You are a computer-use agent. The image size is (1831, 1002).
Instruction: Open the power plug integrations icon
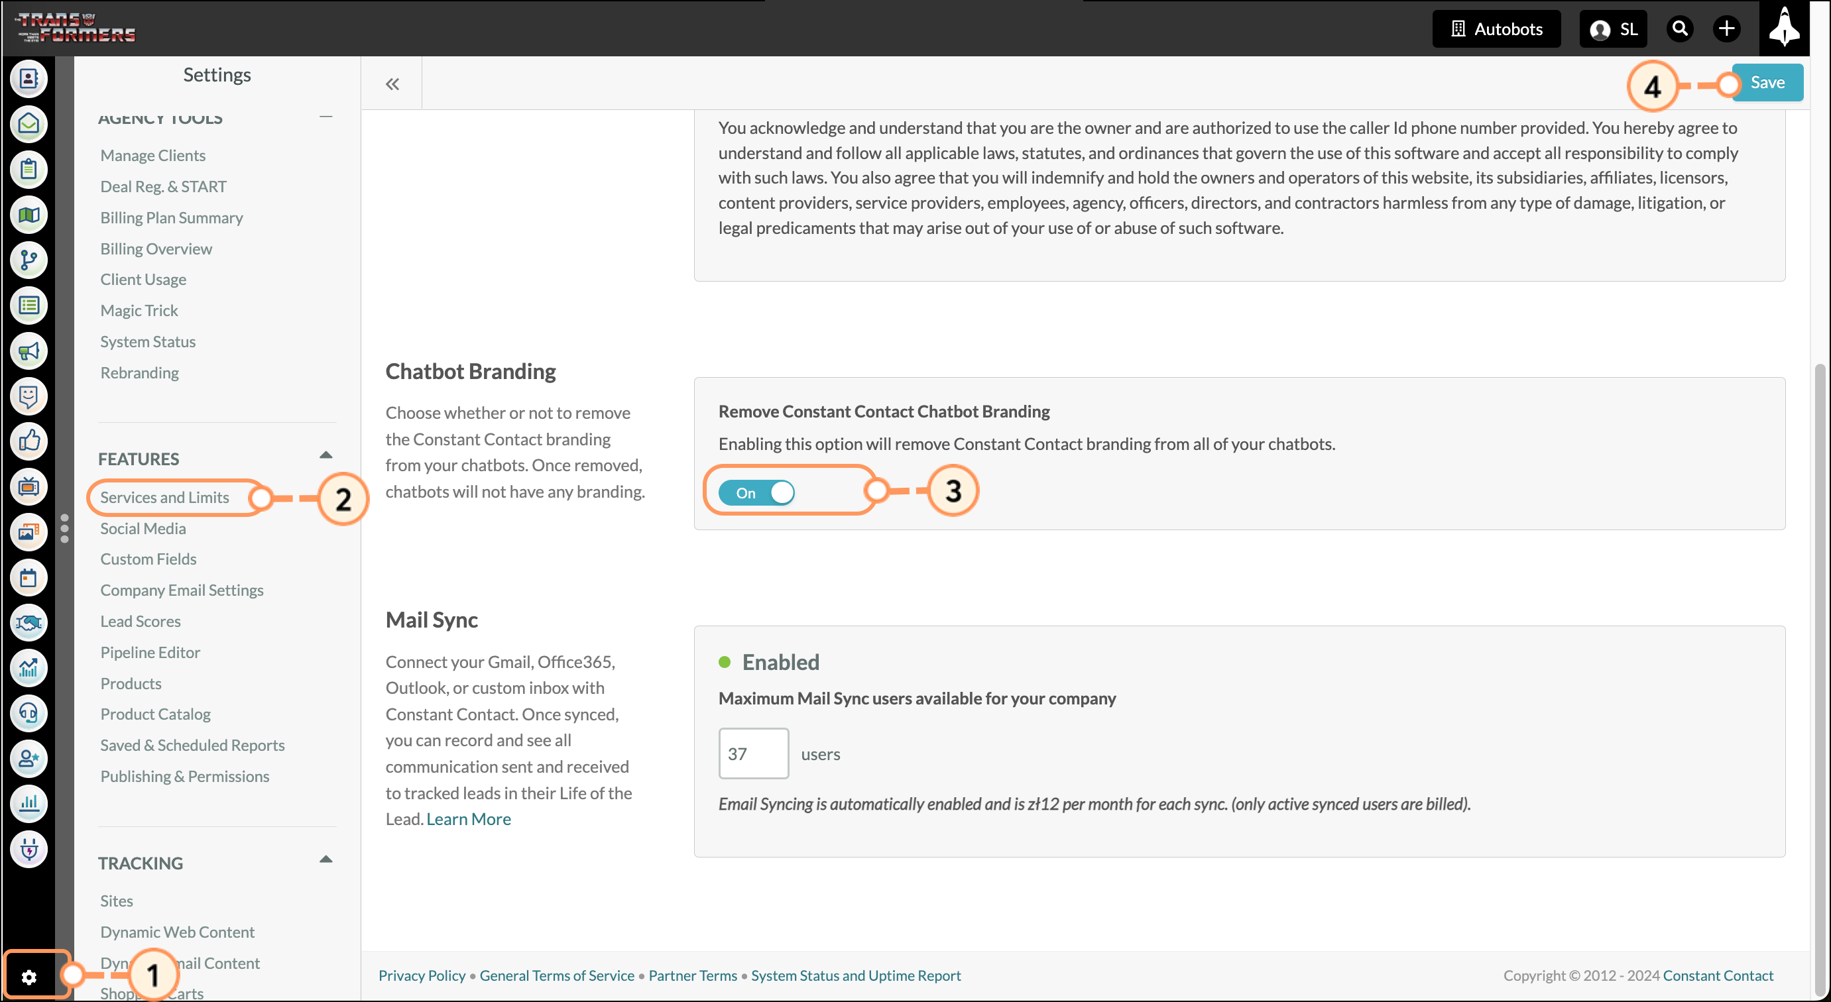29,850
